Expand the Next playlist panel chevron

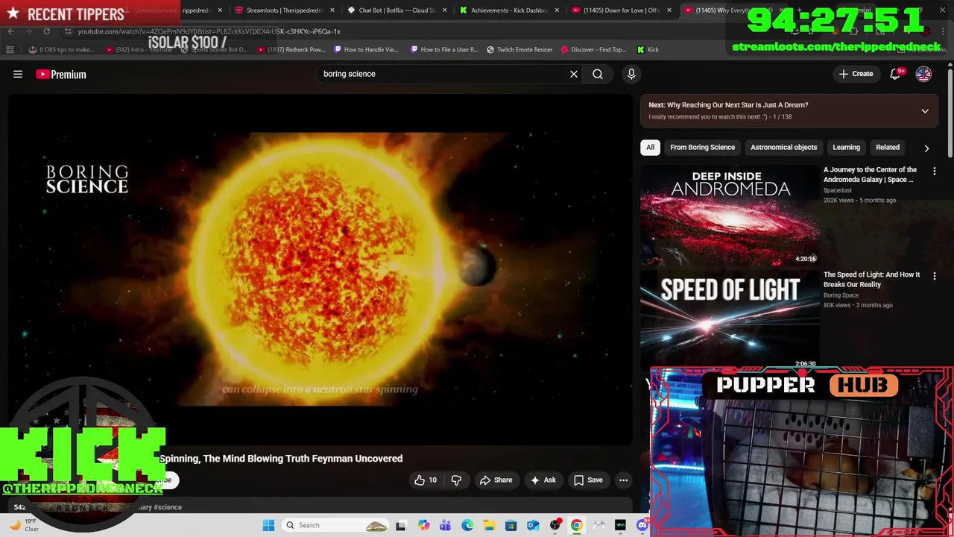click(925, 111)
